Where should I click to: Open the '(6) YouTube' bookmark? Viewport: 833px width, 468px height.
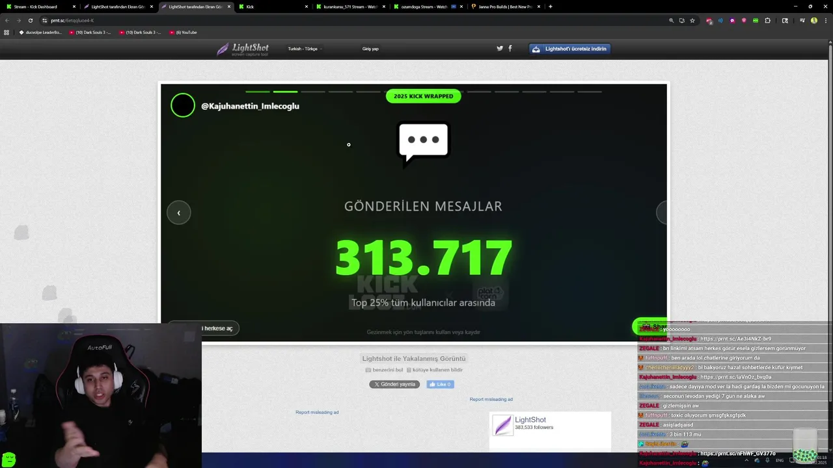(183, 32)
